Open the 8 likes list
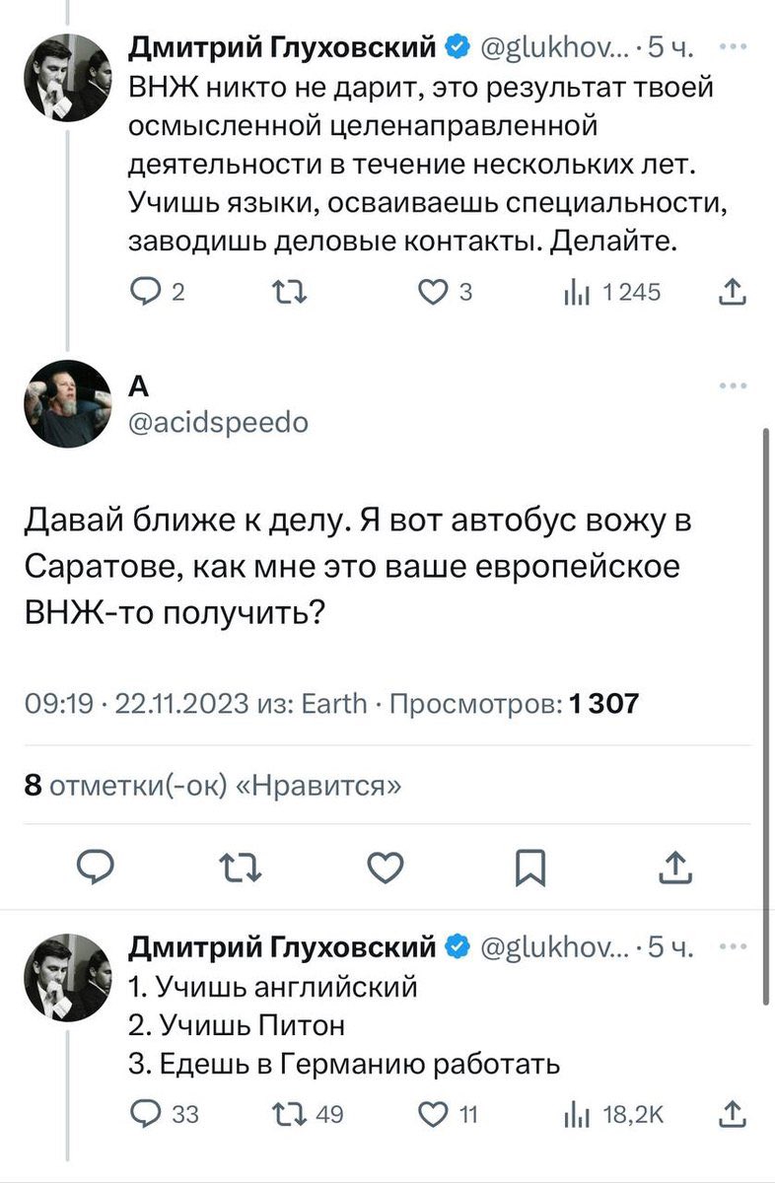This screenshot has height=1183, width=775. point(212,786)
